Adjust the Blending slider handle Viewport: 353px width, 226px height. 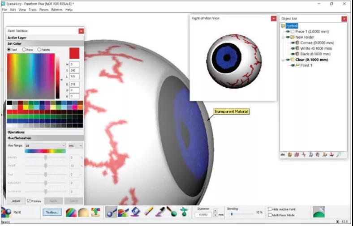pyautogui.click(x=232, y=214)
